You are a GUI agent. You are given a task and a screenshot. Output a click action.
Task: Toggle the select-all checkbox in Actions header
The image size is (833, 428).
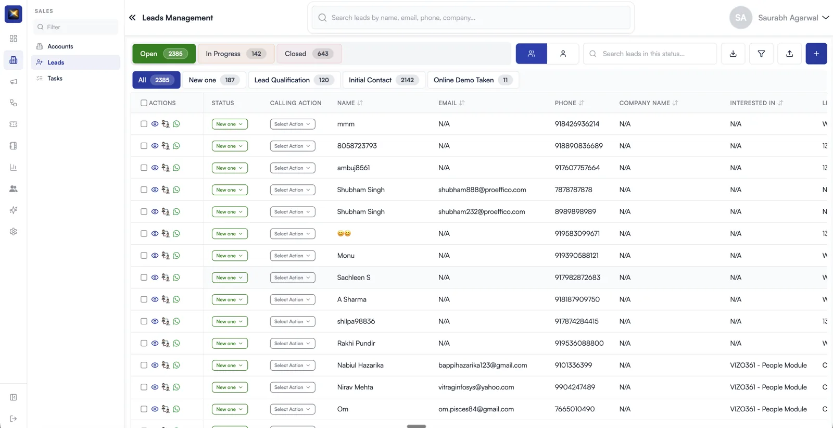tap(144, 103)
